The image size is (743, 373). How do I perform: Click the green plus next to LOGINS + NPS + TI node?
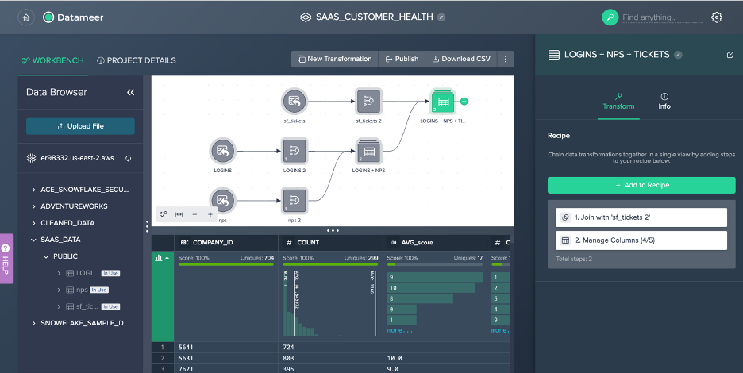click(x=464, y=101)
